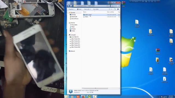Go back with the Explorer back arrow
Image resolution: width=175 pixels, height=98 pixels.
69,6
